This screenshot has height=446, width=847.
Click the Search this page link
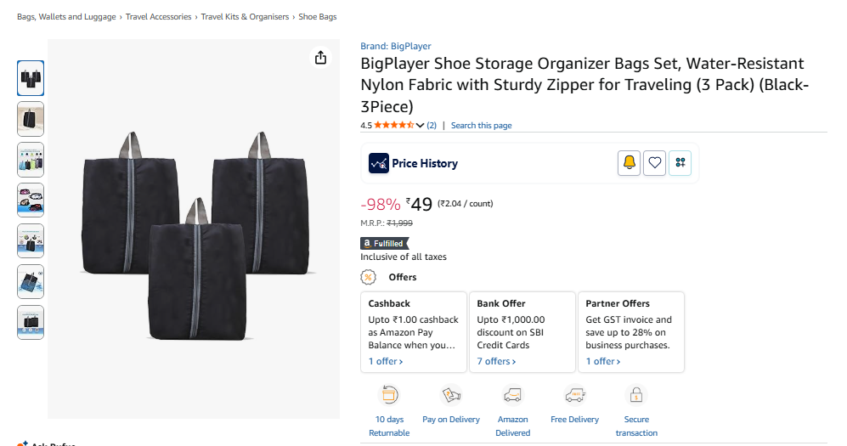pos(481,126)
